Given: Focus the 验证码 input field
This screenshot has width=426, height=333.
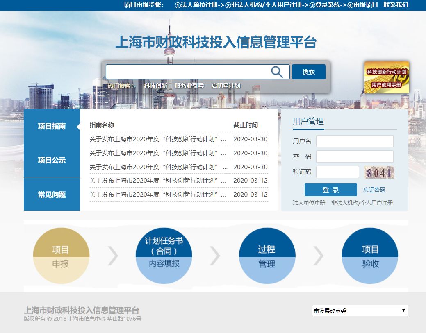Looking at the screenshot, I should [337, 172].
